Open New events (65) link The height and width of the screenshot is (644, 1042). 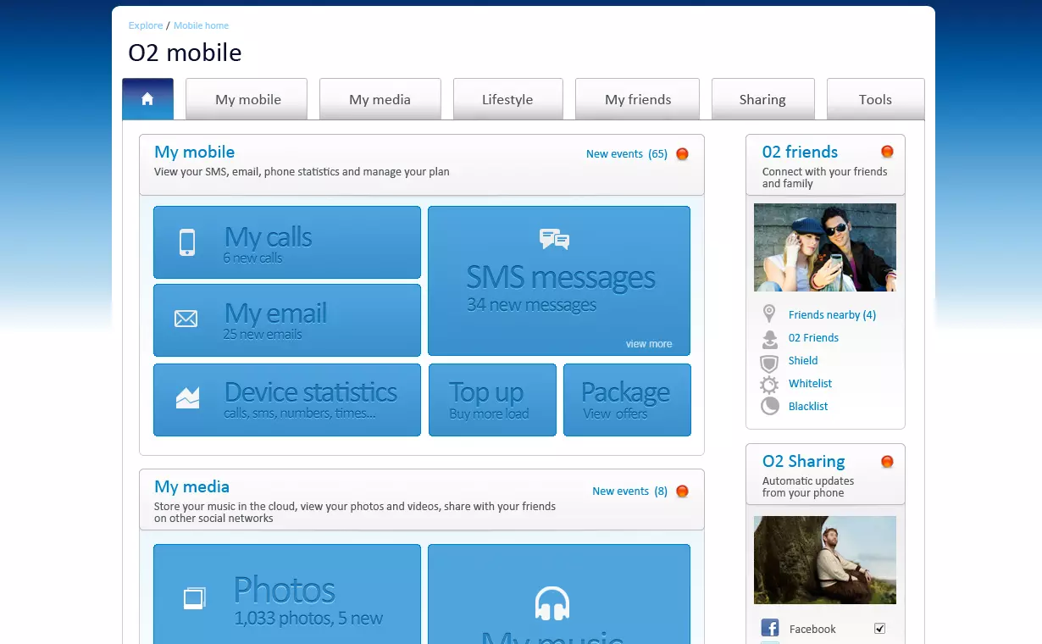point(627,154)
